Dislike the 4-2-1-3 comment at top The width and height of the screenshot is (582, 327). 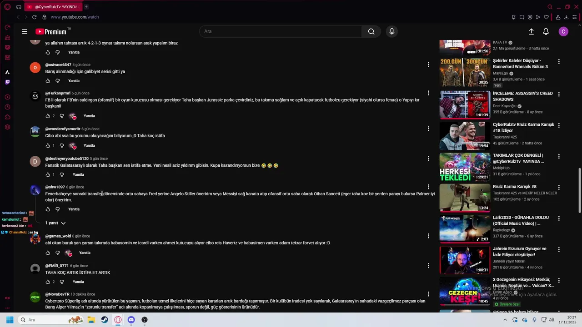pos(58,52)
